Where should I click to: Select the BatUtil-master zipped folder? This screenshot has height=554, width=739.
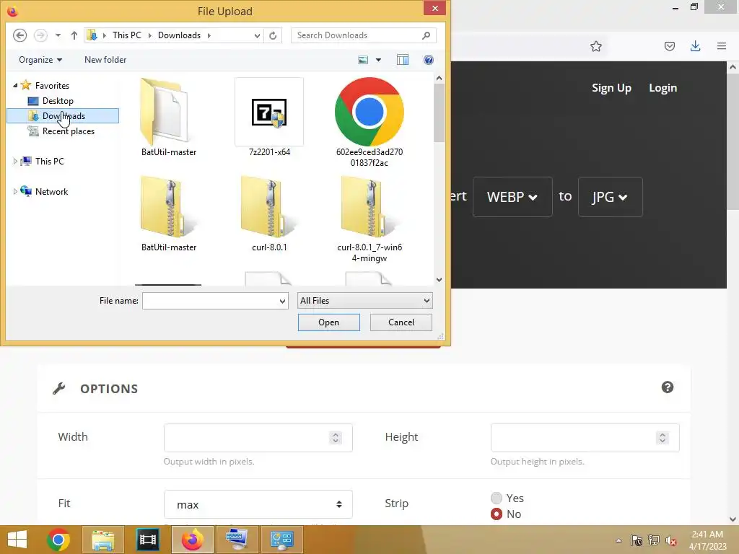click(x=169, y=214)
